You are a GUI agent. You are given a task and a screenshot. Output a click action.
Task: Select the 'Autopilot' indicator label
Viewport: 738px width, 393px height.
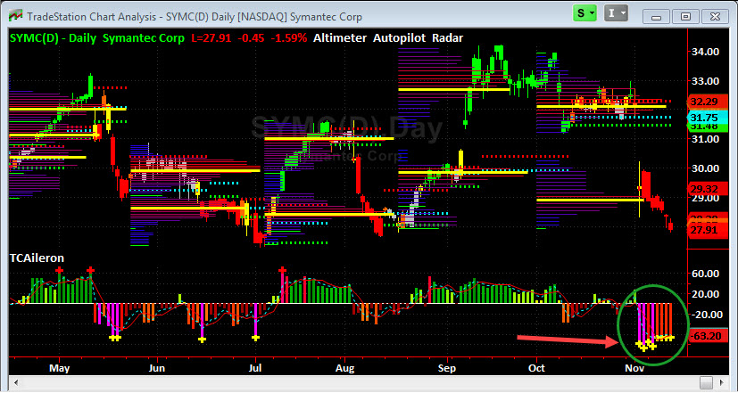[x=399, y=38]
